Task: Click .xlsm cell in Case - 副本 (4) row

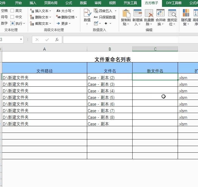Action: click(x=188, y=90)
